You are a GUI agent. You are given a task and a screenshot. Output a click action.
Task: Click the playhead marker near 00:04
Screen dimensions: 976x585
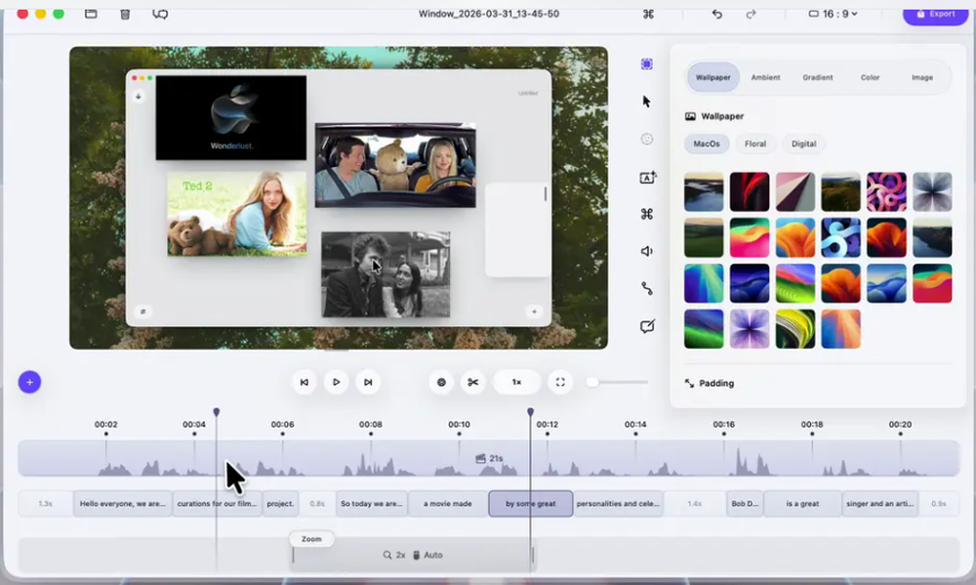(x=217, y=412)
